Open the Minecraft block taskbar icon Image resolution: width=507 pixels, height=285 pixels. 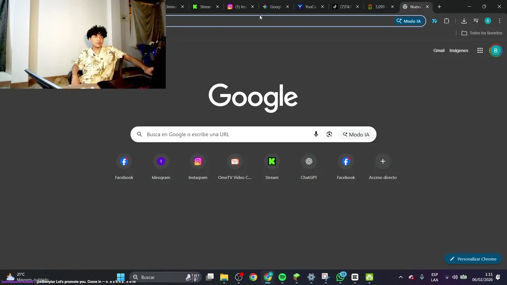pyautogui.click(x=297, y=277)
